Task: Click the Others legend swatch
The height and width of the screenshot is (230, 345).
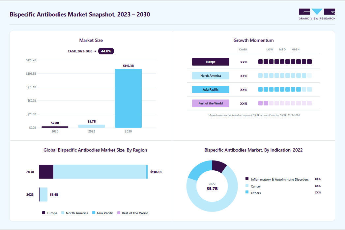Action: 247,192
